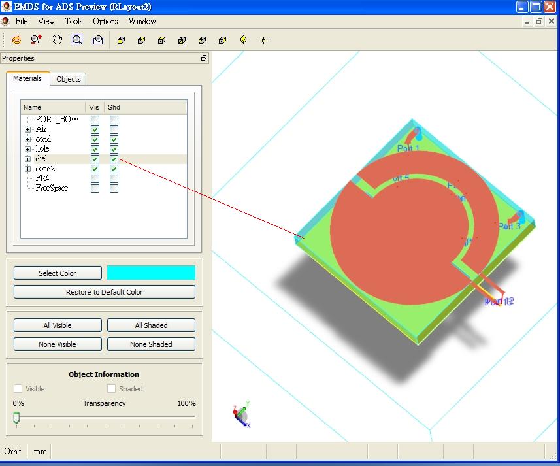Click the Name column header
The image size is (560, 466).
click(x=53, y=107)
